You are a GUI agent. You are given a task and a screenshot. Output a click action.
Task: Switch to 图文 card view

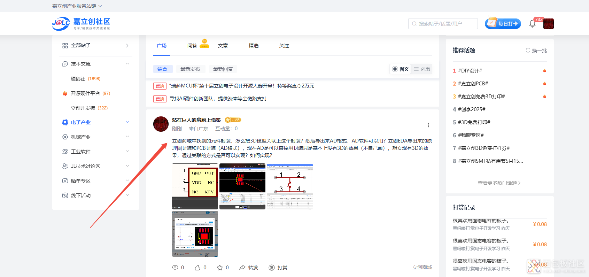point(400,69)
